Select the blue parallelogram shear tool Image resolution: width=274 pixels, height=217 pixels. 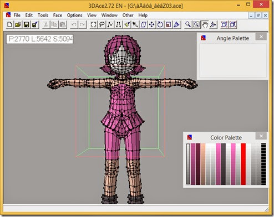click(x=144, y=24)
